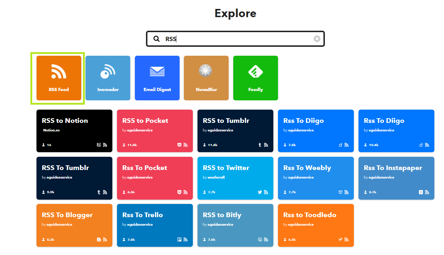Click the Twitter bird icon on RSS to Twitter

coord(260,192)
